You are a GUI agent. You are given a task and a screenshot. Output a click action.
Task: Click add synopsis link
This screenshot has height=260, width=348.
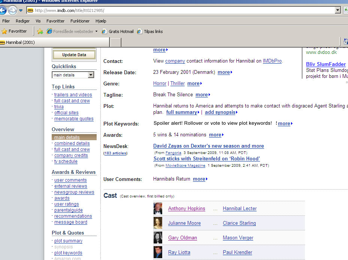[x=221, y=112]
